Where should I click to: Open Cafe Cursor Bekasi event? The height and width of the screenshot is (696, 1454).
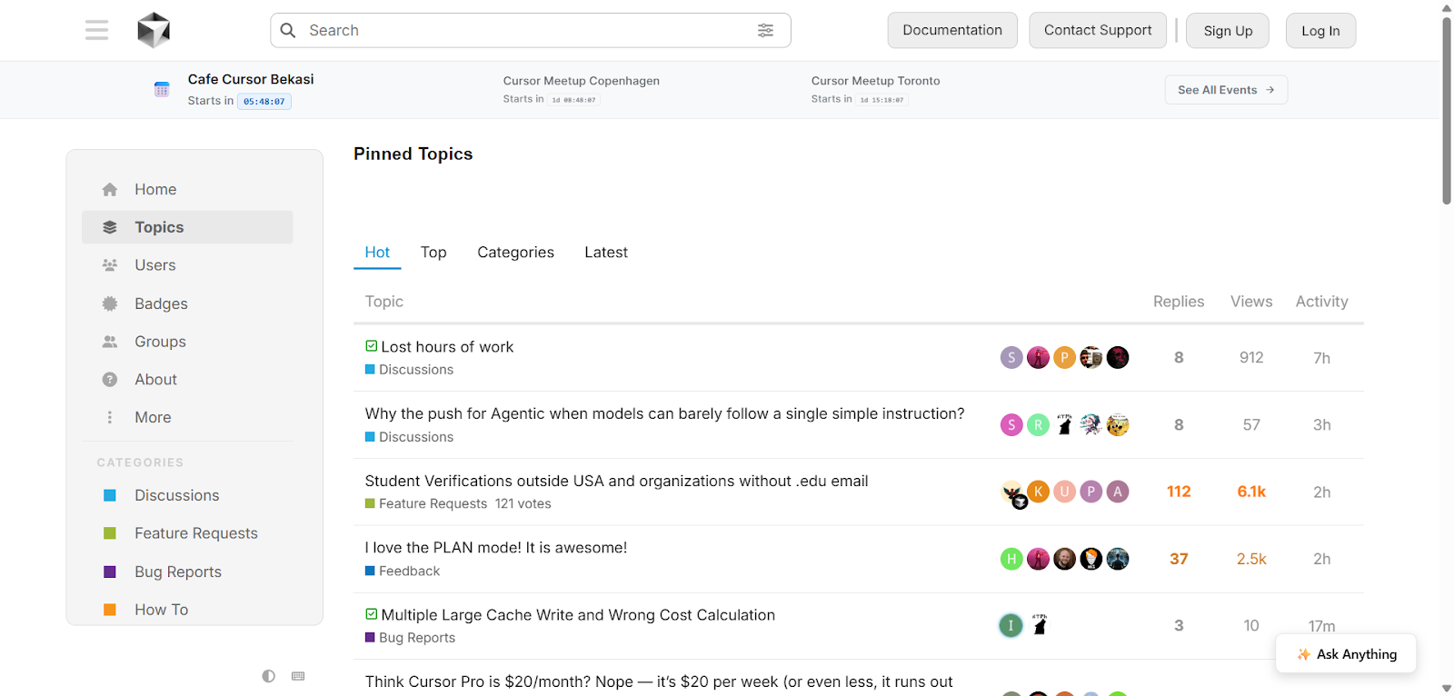coord(251,79)
